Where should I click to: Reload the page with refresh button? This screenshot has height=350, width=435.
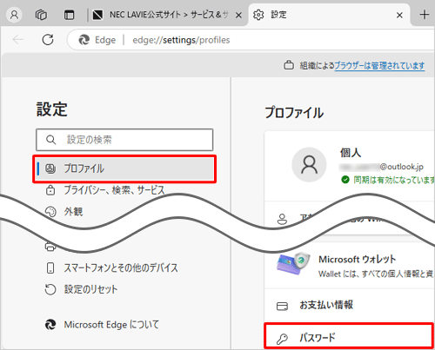pyautogui.click(x=48, y=40)
